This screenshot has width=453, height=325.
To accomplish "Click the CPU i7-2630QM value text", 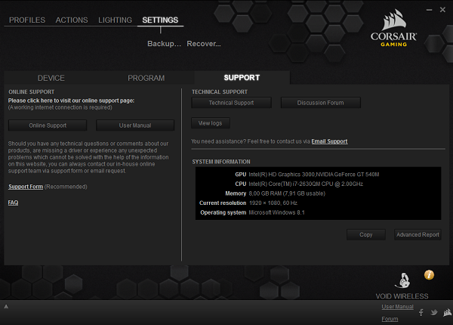I will (x=306, y=184).
